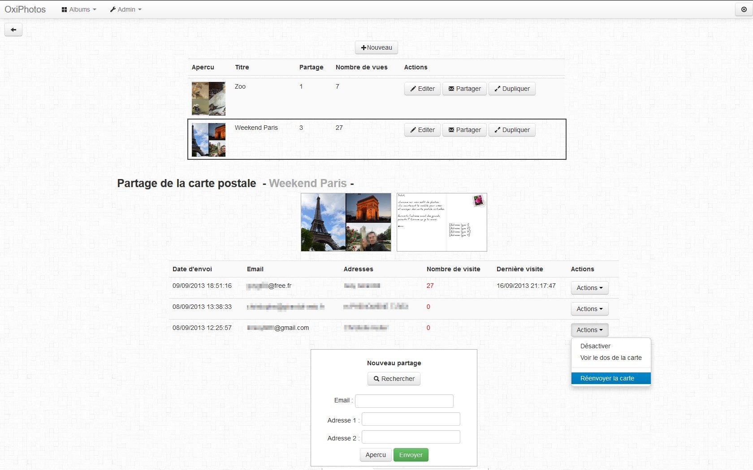This screenshot has width=753, height=470.
Task: Expand Actions for the 13:38:33 share
Action: [589, 309]
